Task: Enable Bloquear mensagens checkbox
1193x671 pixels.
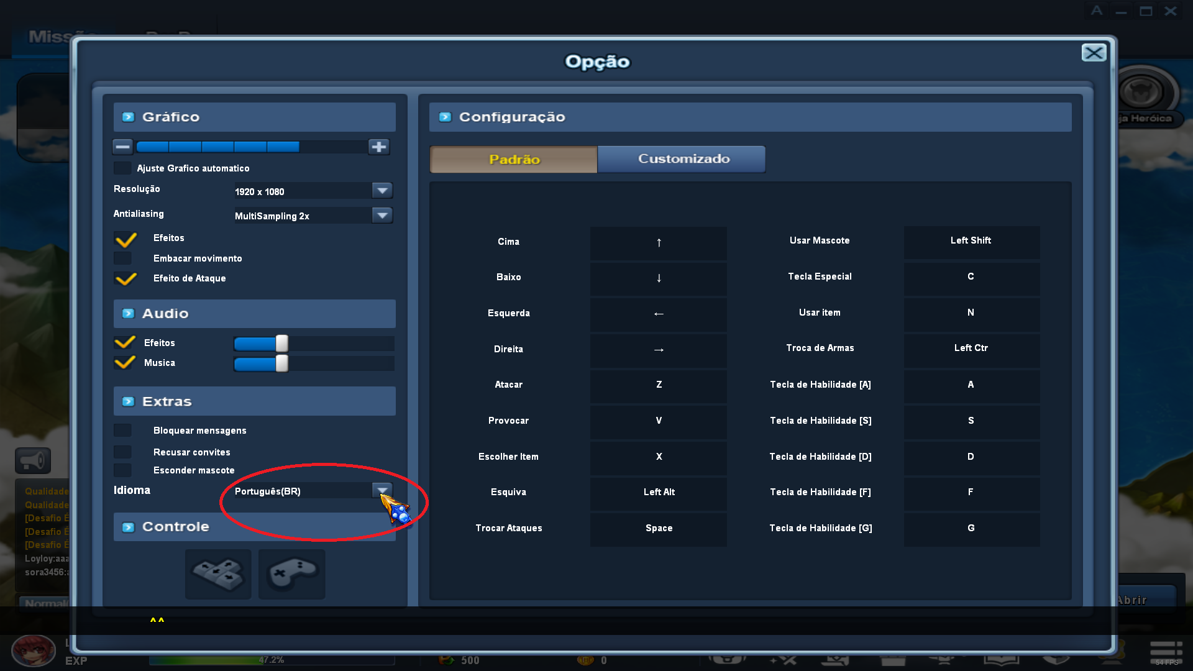Action: tap(122, 431)
